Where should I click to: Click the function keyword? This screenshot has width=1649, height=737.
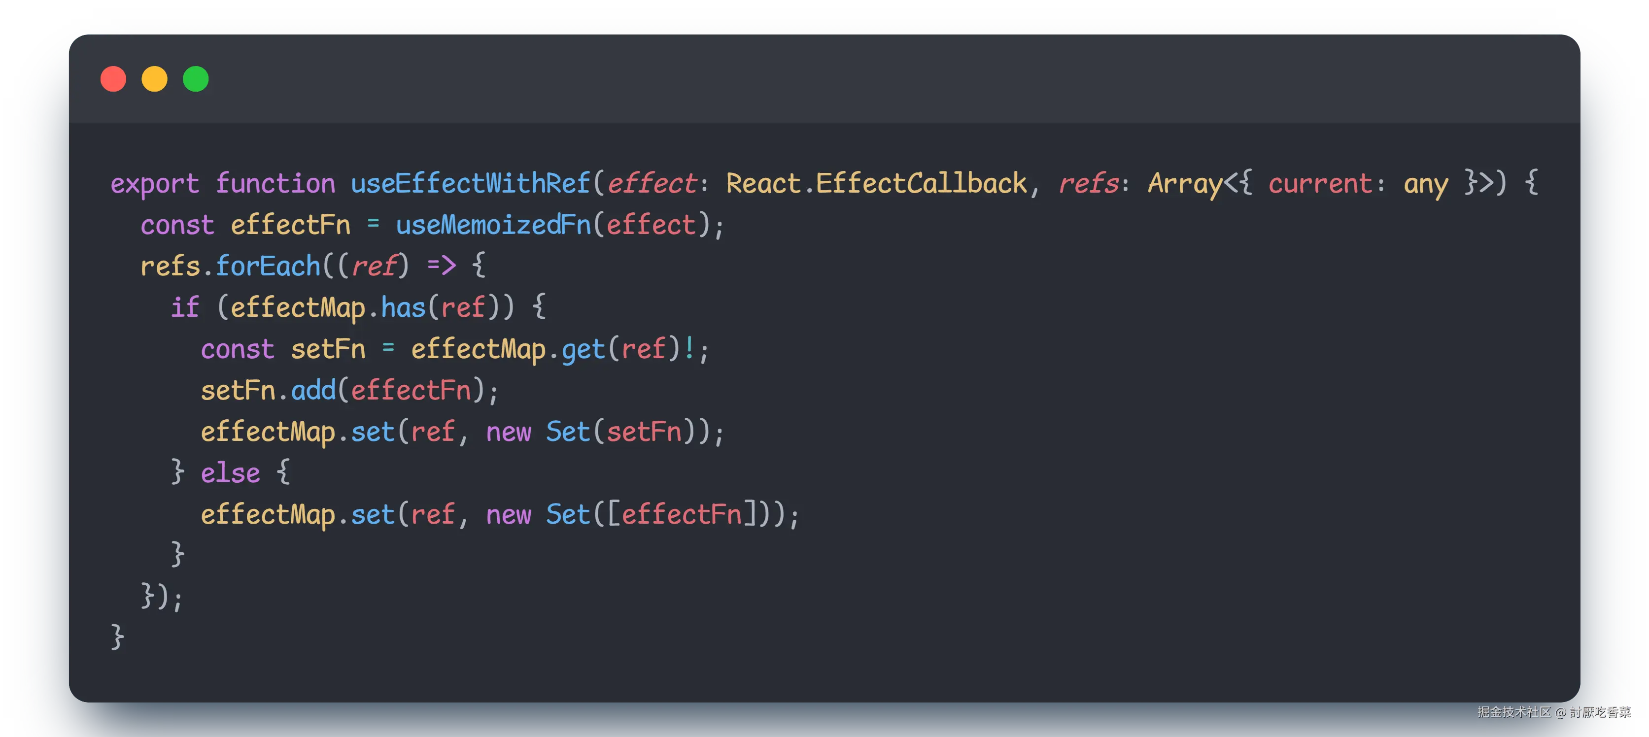click(x=275, y=184)
